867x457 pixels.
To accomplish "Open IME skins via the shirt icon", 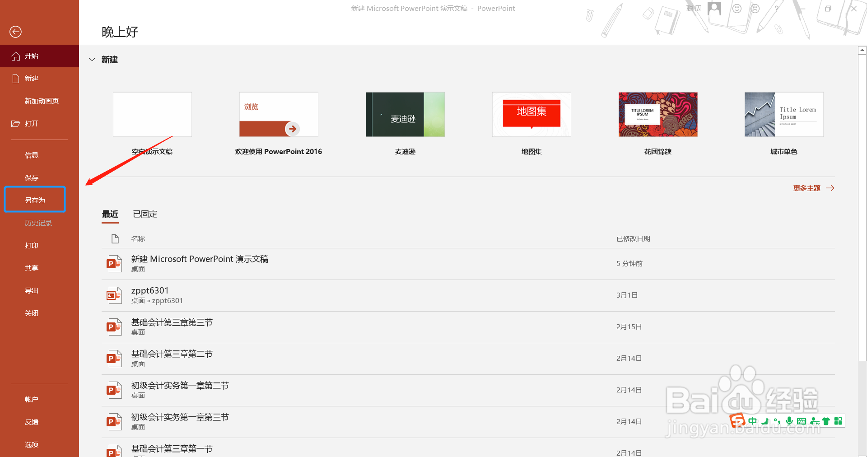I will (826, 421).
